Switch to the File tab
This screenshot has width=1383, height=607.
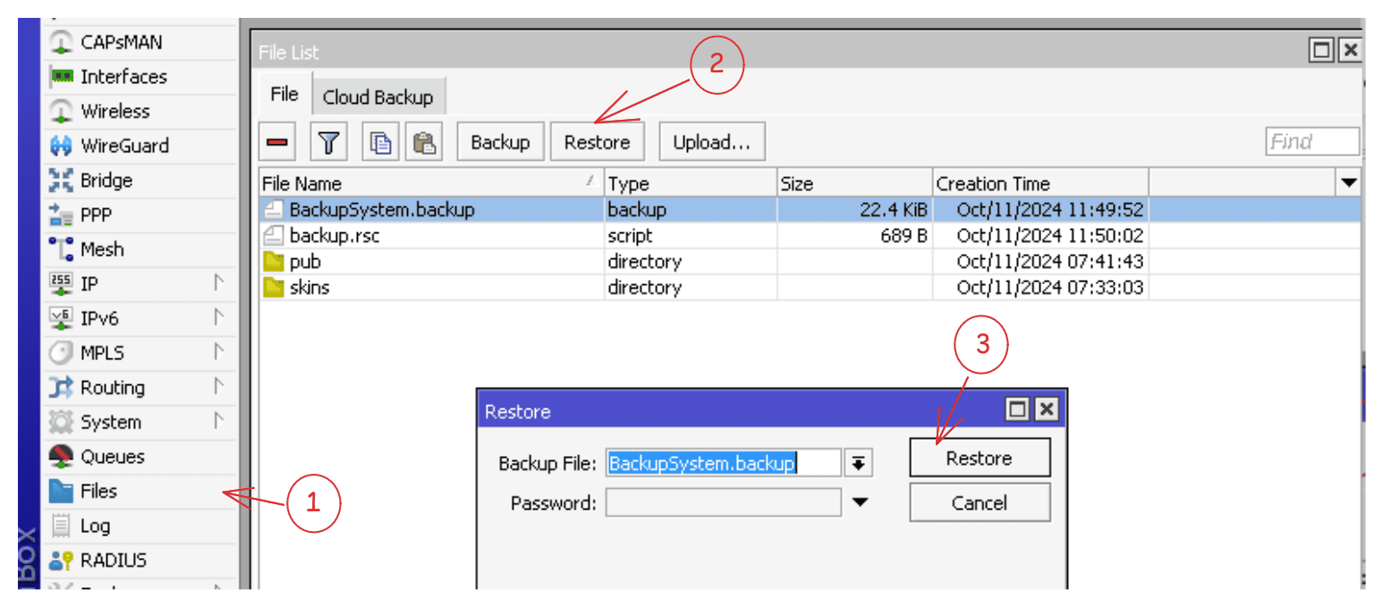(284, 95)
